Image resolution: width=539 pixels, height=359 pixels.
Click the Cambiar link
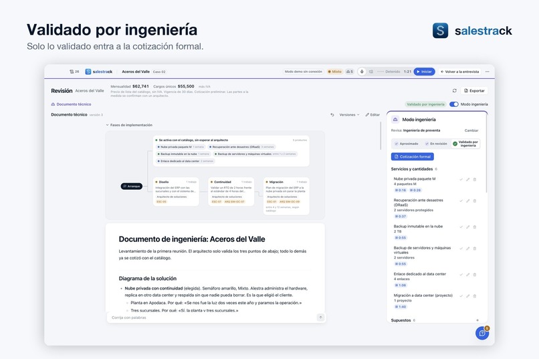click(471, 130)
